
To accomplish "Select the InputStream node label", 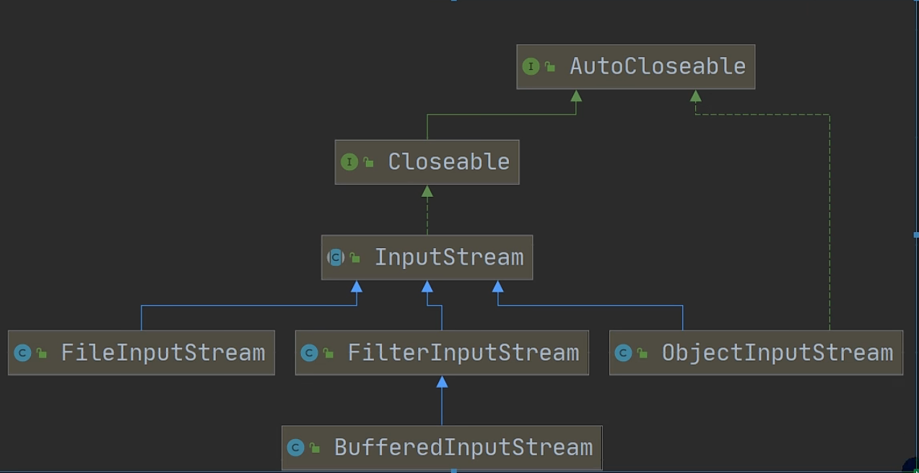I will click(448, 257).
